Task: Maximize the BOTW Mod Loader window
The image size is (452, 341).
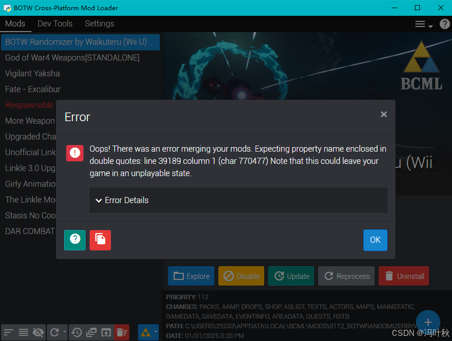Action: click(x=417, y=8)
